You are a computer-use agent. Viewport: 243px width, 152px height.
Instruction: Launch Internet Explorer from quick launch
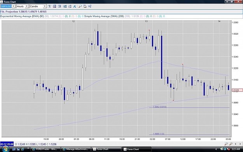tap(23, 149)
